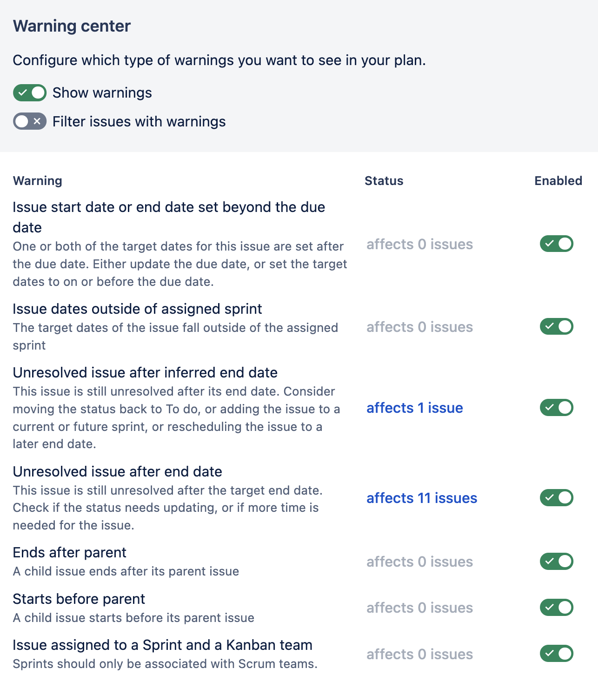
Task: View the 11 issues affected by unresolved end dates
Action: 421,497
